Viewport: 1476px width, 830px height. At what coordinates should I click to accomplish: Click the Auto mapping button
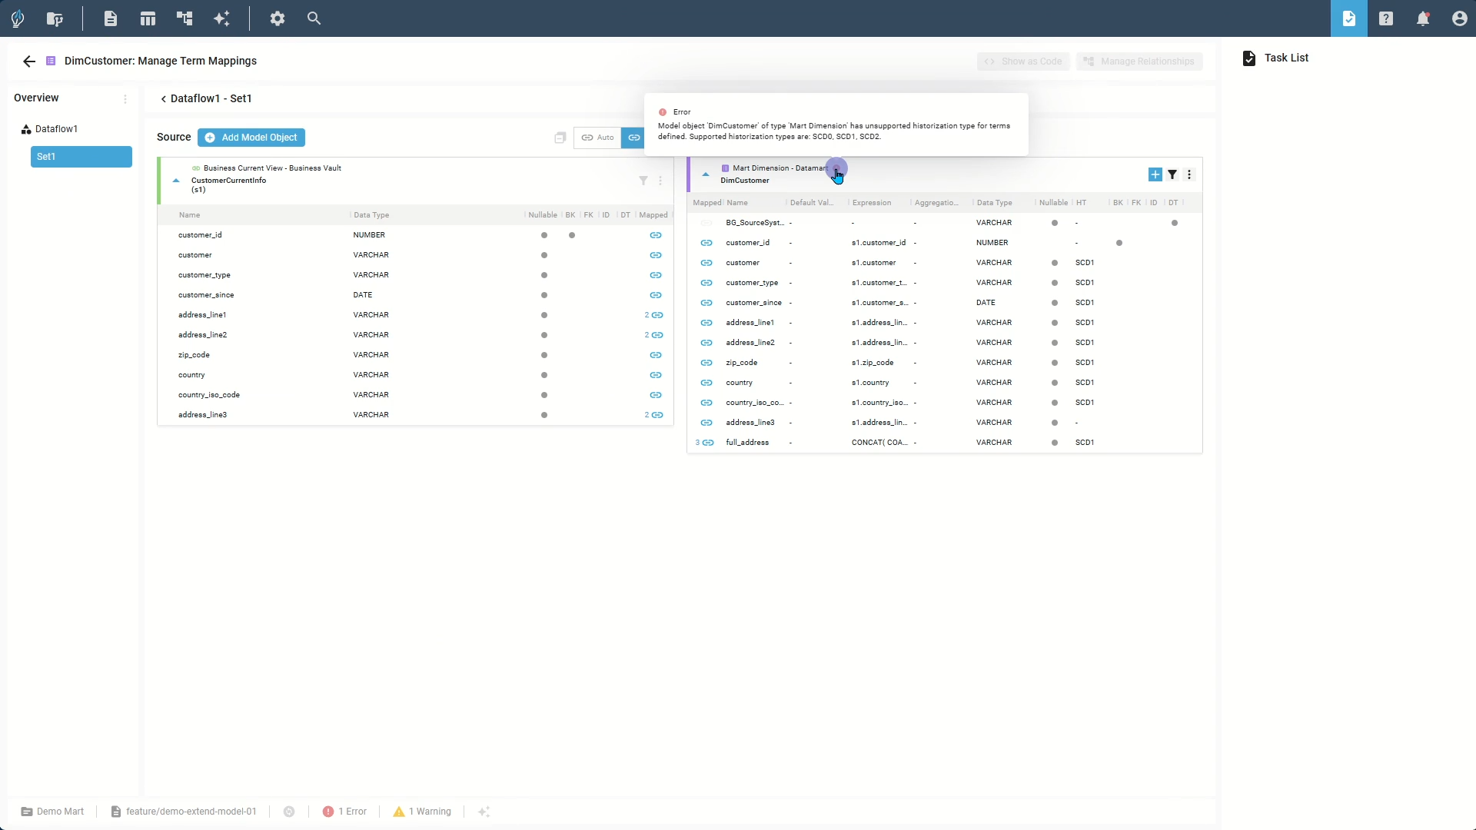tap(597, 138)
